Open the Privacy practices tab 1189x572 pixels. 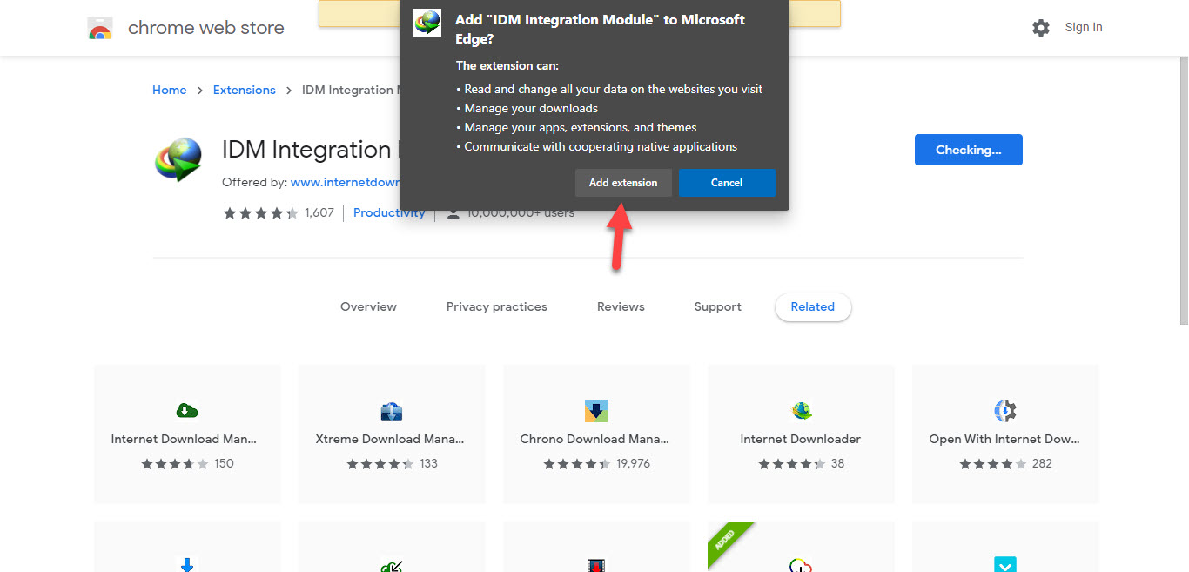(x=496, y=306)
